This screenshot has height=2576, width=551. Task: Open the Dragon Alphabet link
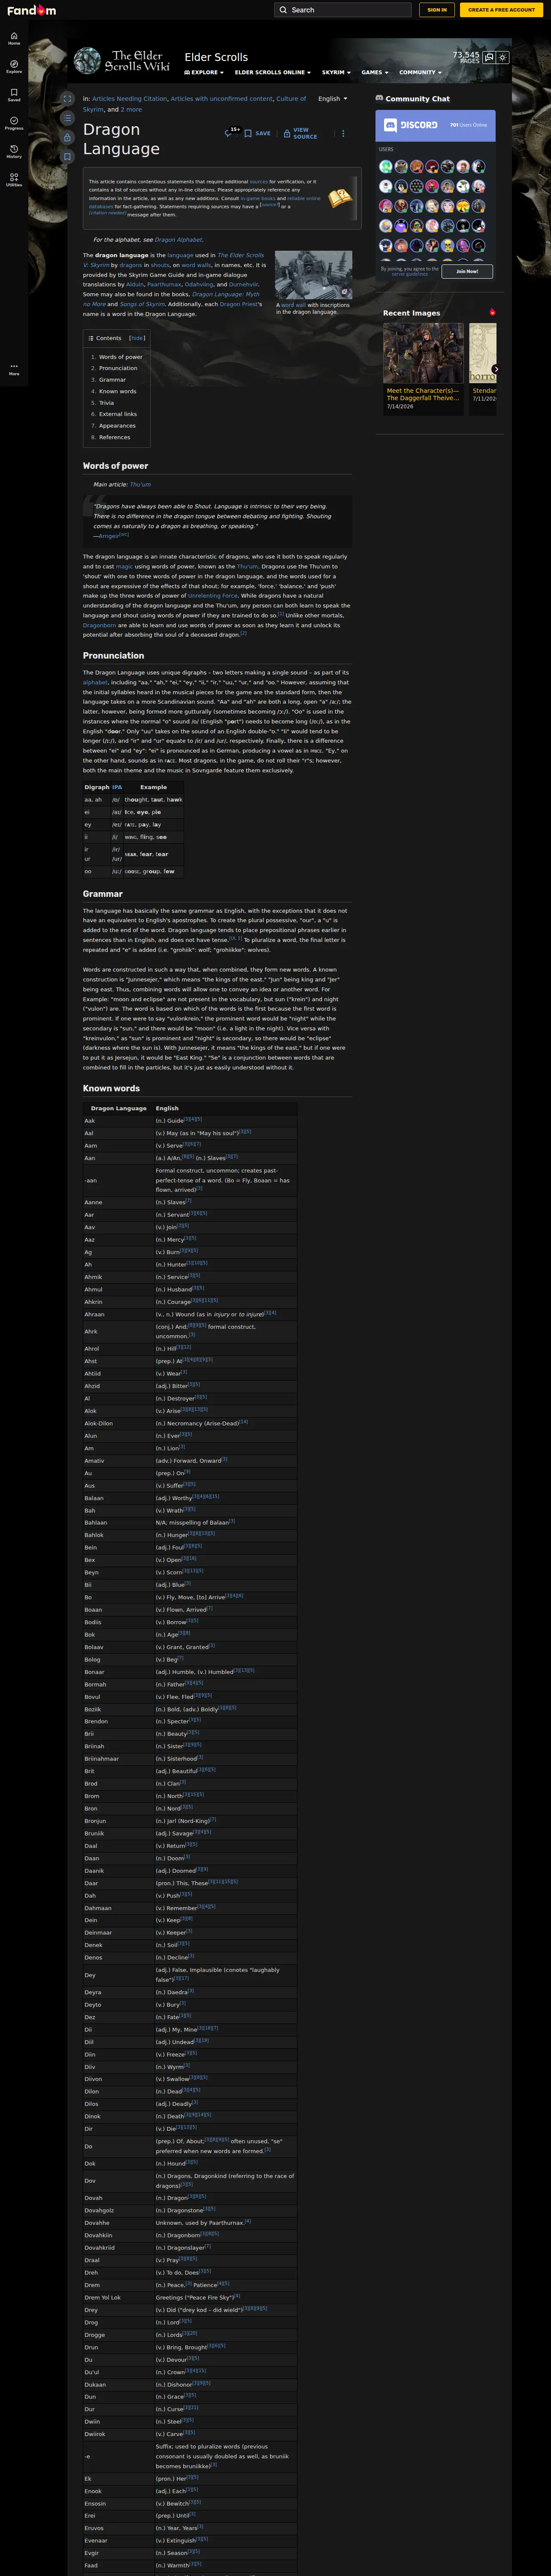178,240
